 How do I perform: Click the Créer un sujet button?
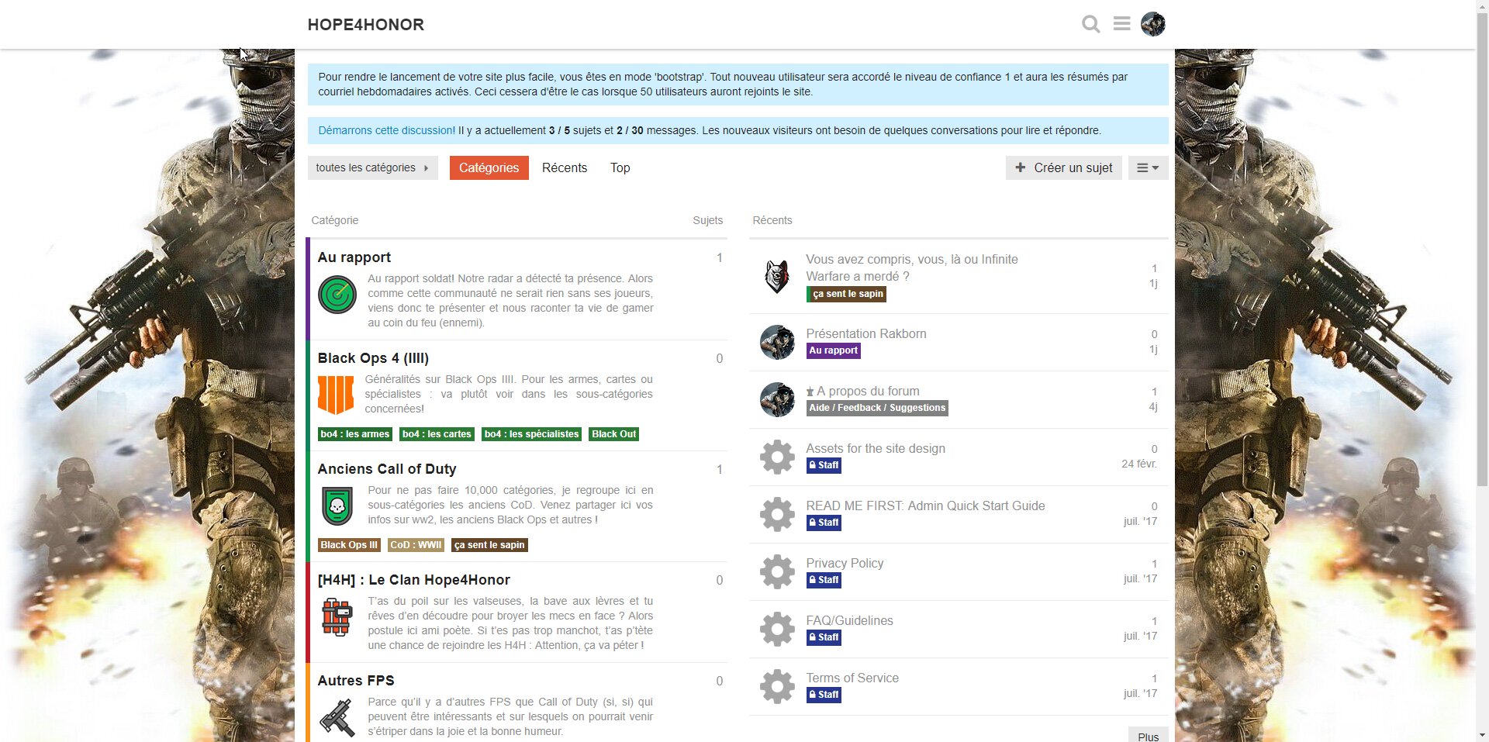click(1064, 167)
